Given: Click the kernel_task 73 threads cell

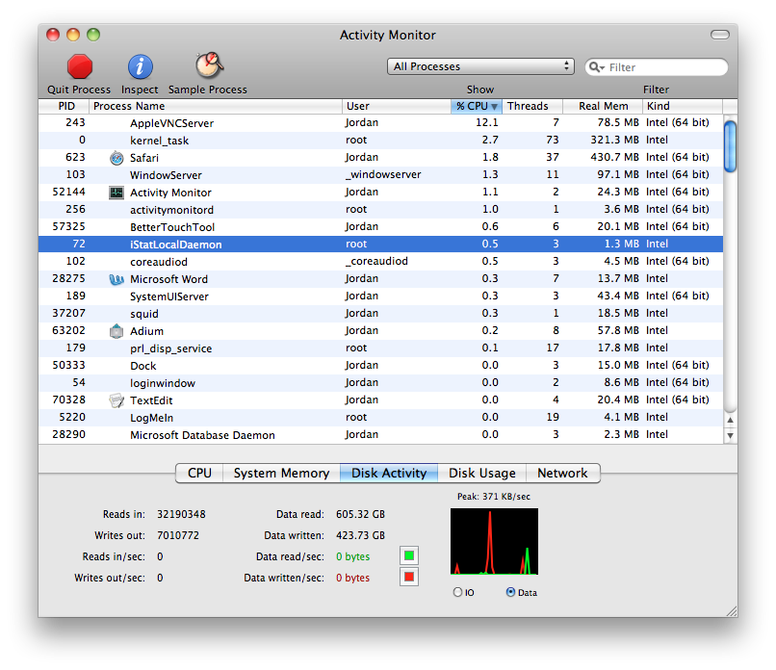Looking at the screenshot, I should (553, 140).
